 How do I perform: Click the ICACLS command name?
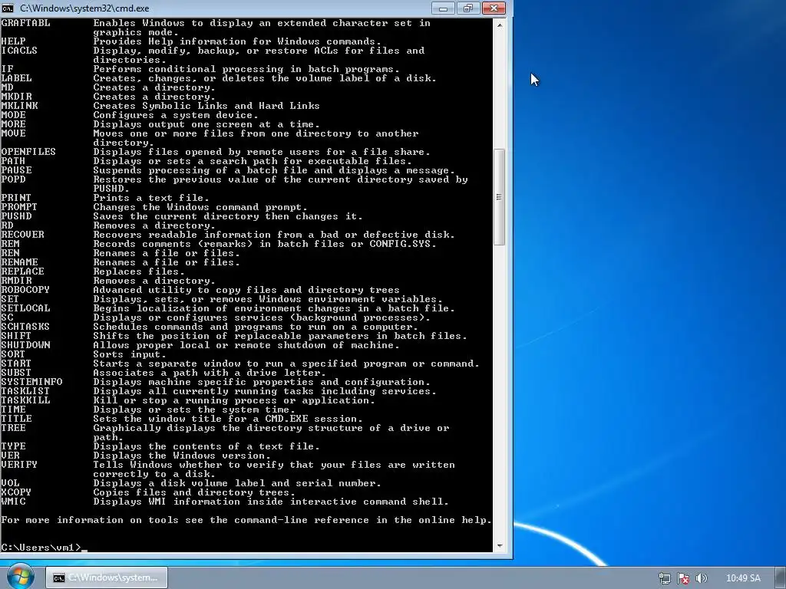[19, 51]
